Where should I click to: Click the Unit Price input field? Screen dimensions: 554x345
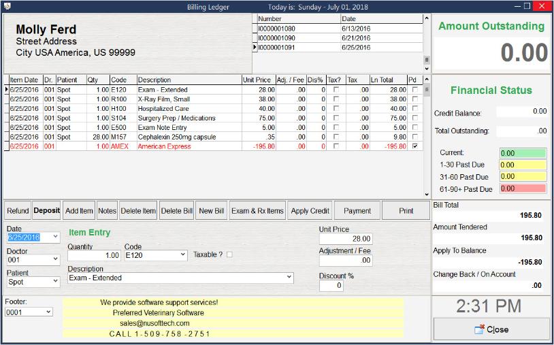346,239
